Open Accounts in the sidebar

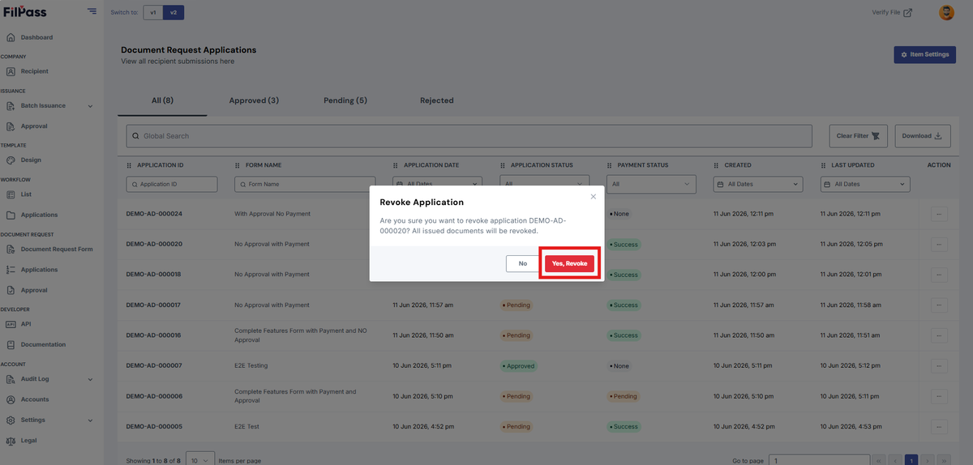point(35,399)
